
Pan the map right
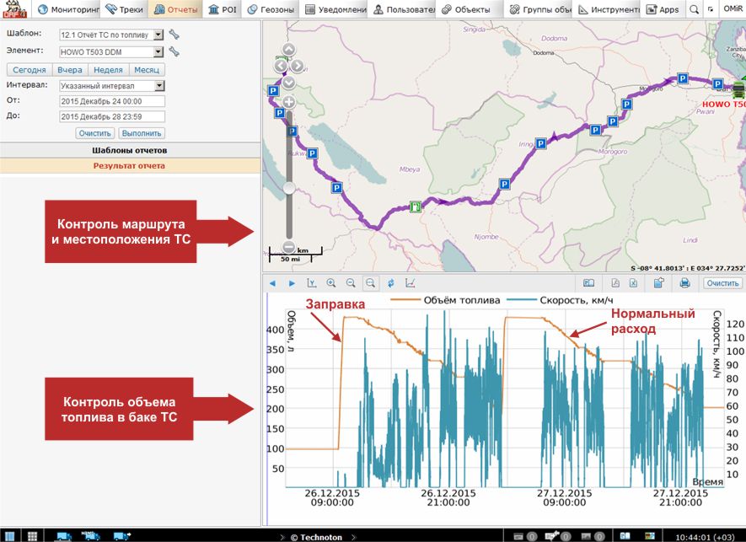(298, 66)
